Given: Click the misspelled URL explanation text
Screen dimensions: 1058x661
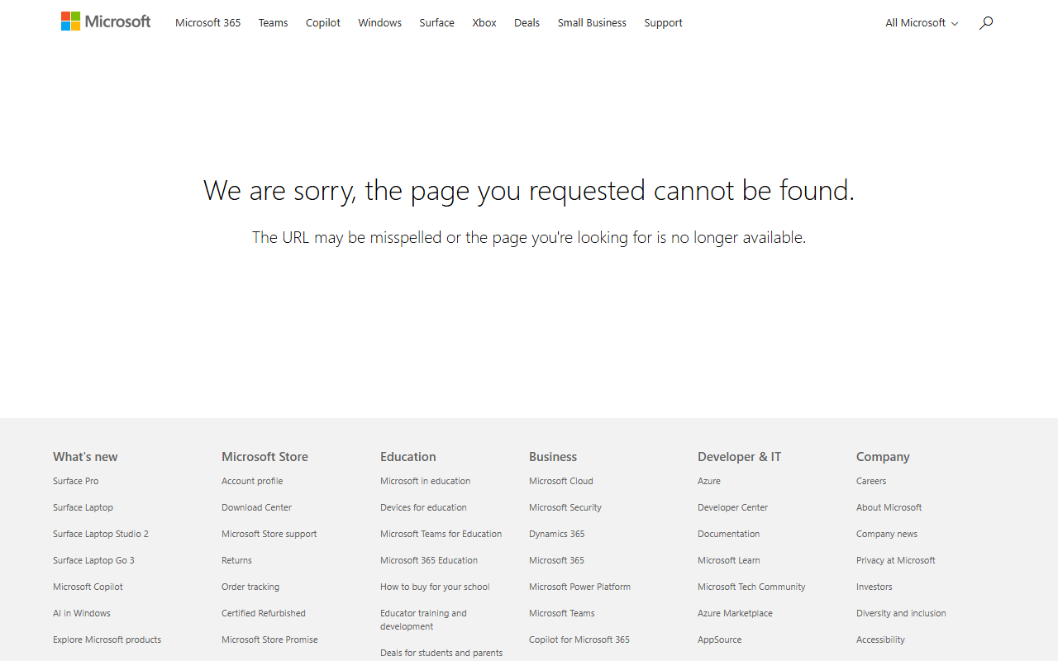Looking at the screenshot, I should click(x=529, y=238).
